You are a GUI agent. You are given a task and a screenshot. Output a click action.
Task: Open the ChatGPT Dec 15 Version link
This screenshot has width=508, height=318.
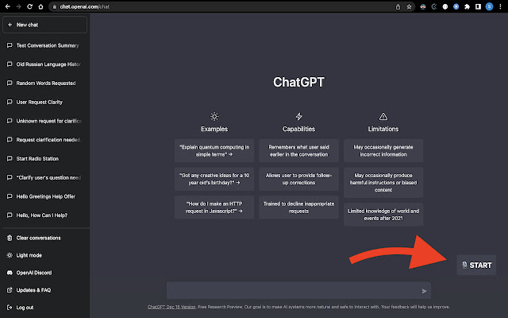click(171, 307)
